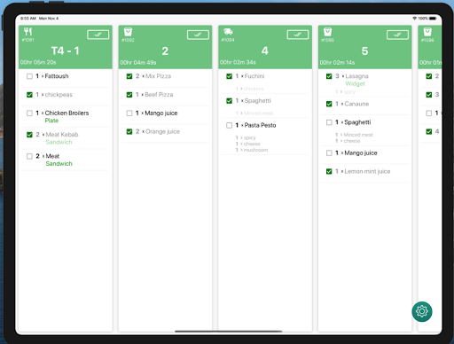This screenshot has width=454, height=344.
Task: Uncheck the Lemon mint juice checkbox
Action: (x=329, y=171)
